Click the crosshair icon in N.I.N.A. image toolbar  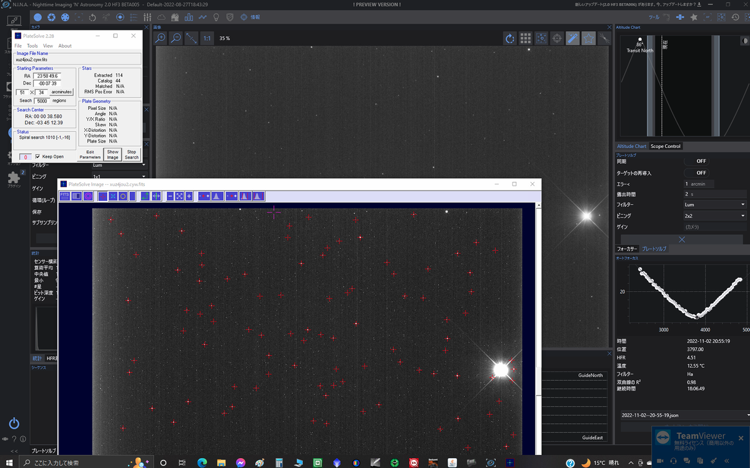coord(557,39)
